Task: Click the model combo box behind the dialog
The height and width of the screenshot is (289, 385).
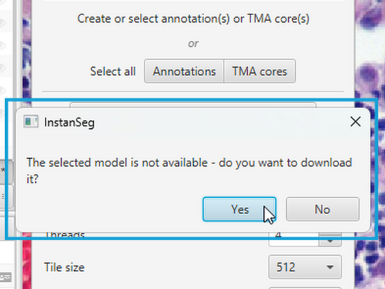Action: pyautogui.click(x=192, y=105)
